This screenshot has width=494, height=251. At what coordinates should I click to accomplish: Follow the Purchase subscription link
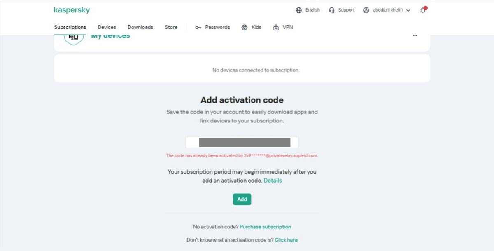pyautogui.click(x=265, y=227)
